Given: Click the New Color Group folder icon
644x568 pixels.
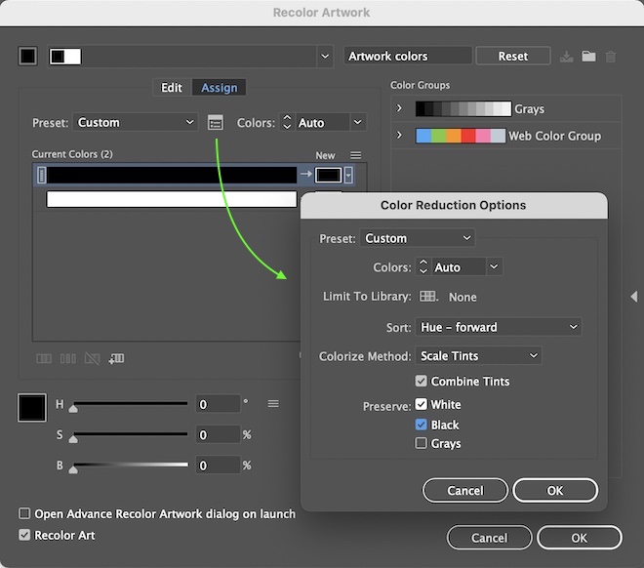Looking at the screenshot, I should (x=588, y=57).
